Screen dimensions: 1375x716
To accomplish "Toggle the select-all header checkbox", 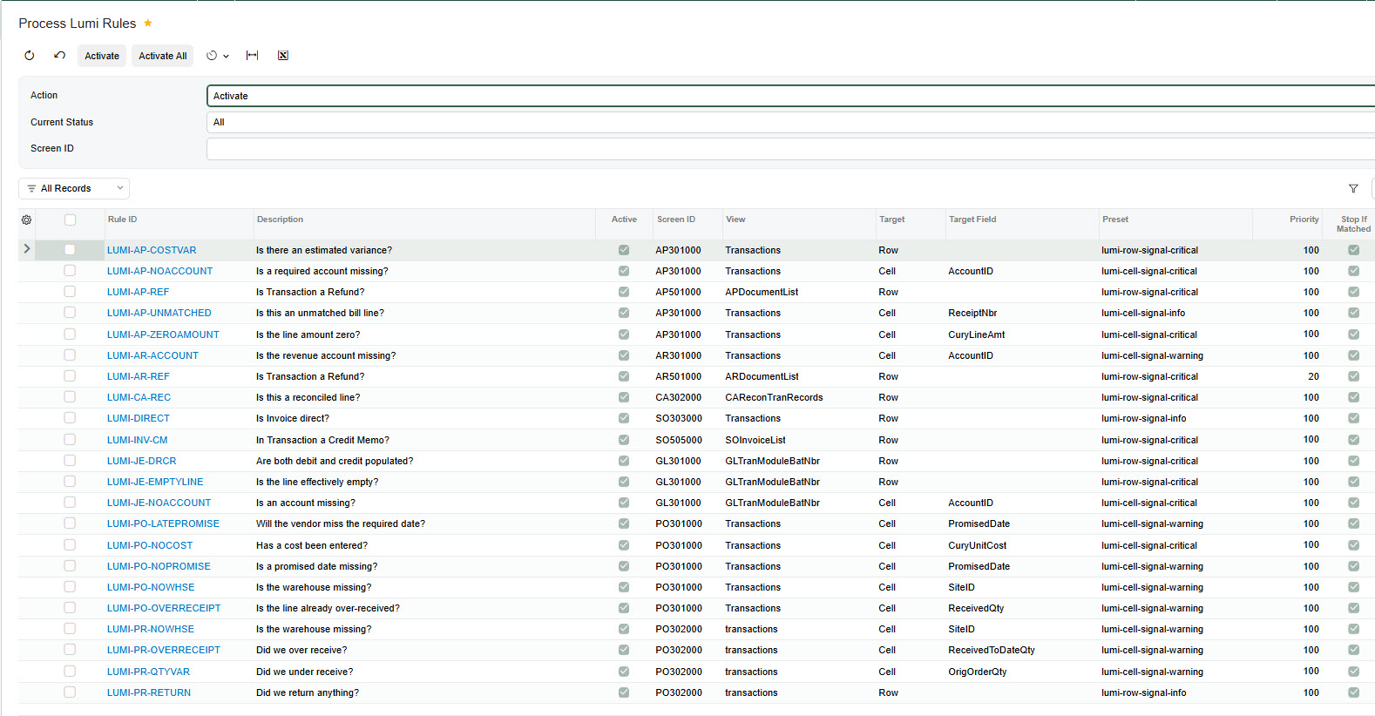I will [70, 220].
